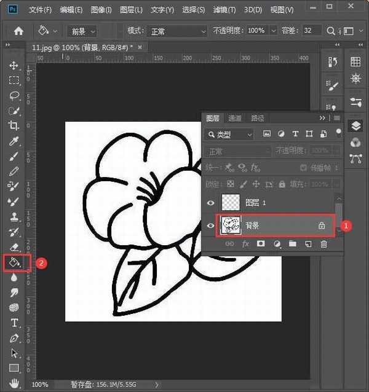Toggle the layer filter switch on or off
The width and height of the screenshot is (369, 392).
click(338, 131)
